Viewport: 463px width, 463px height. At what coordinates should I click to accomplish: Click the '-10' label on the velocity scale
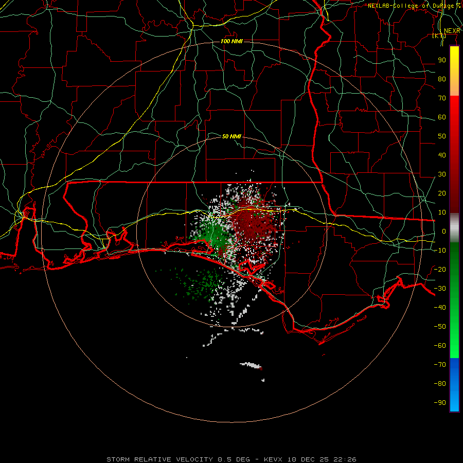point(440,251)
